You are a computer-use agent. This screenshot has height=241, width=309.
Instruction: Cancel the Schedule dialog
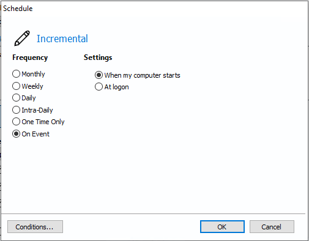click(x=272, y=226)
